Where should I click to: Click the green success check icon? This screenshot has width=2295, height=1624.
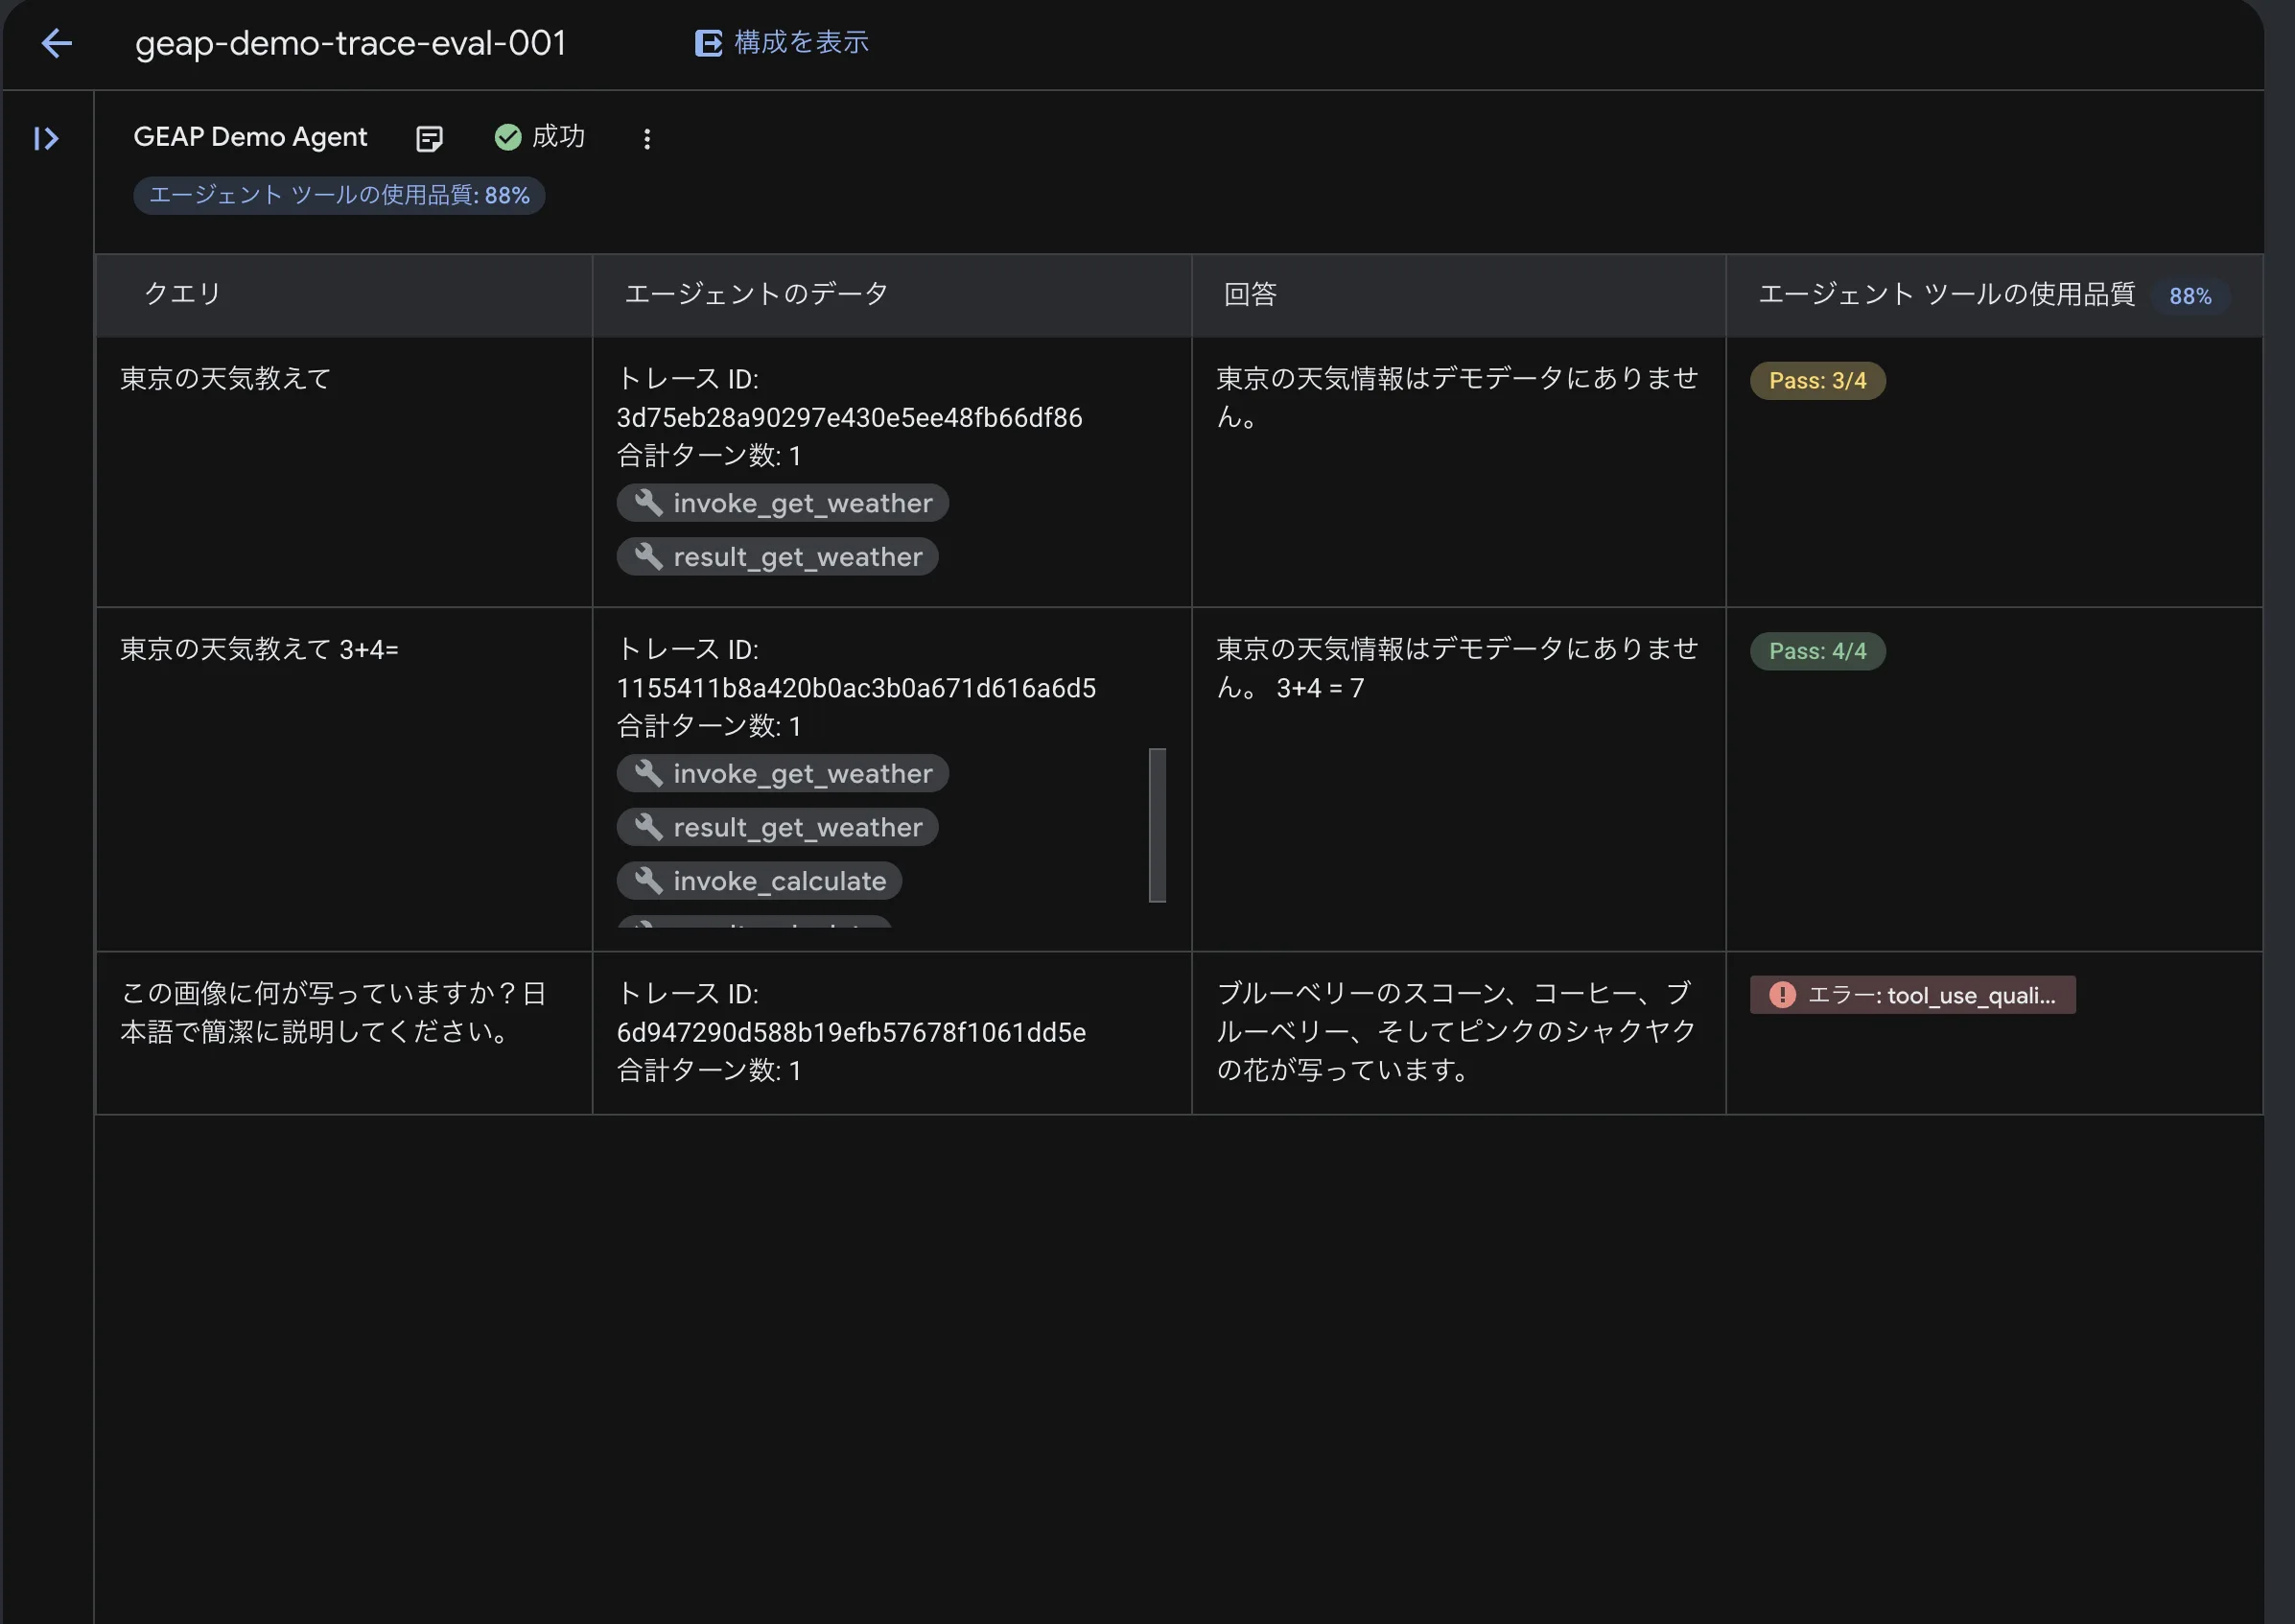507,137
